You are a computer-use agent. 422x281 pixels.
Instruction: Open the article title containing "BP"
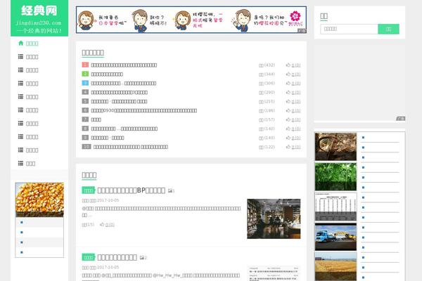131,190
